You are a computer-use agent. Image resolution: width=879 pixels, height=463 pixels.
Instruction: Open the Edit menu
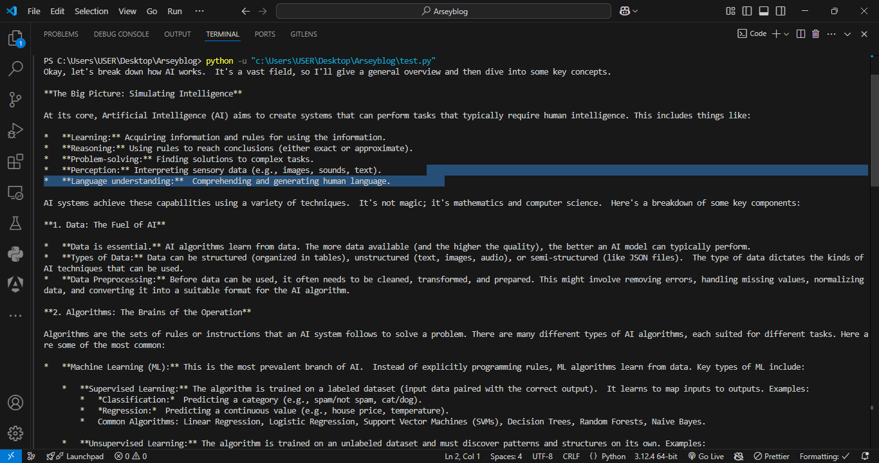[57, 11]
